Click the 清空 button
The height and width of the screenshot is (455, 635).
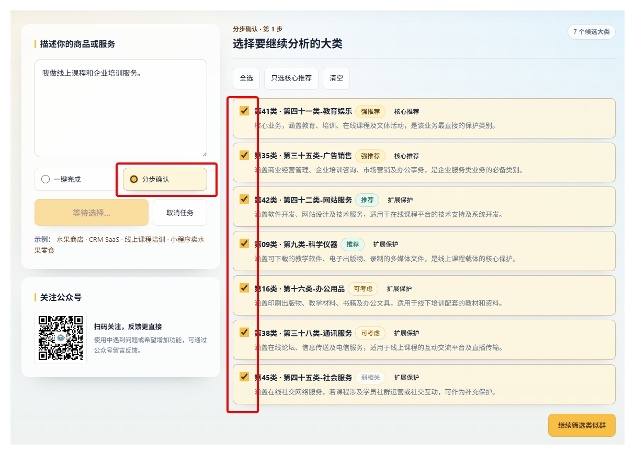tap(336, 78)
